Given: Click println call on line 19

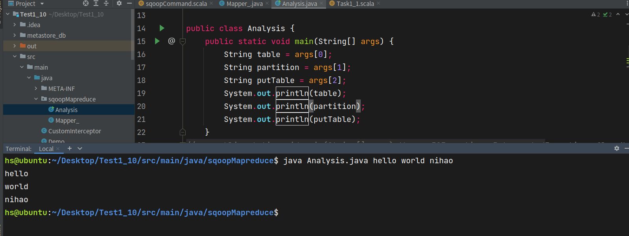Looking at the screenshot, I should tap(292, 93).
